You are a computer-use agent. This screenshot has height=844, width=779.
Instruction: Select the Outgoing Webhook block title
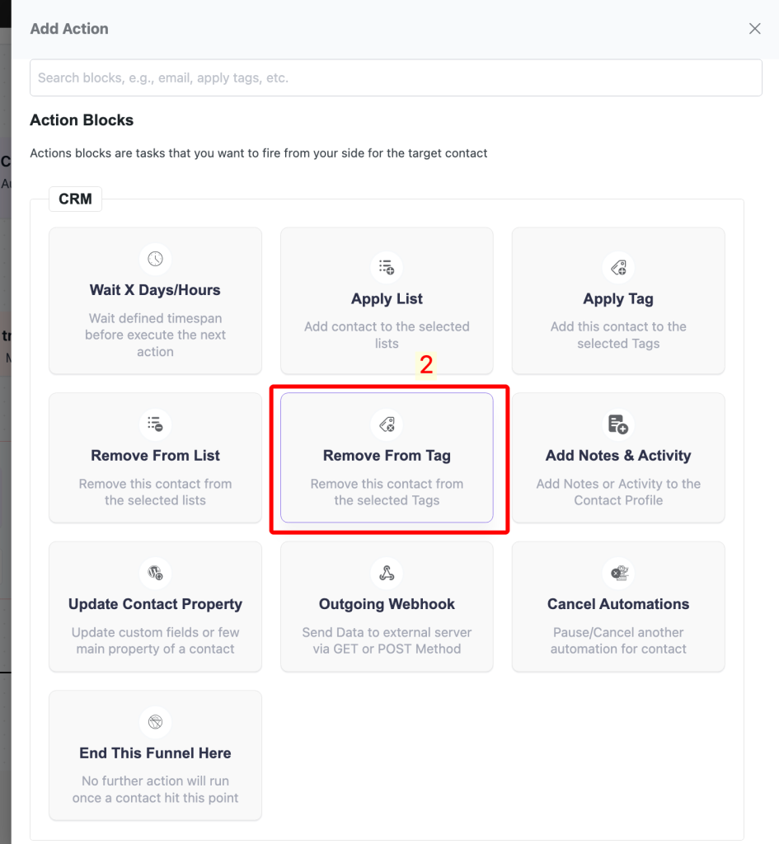click(x=387, y=604)
